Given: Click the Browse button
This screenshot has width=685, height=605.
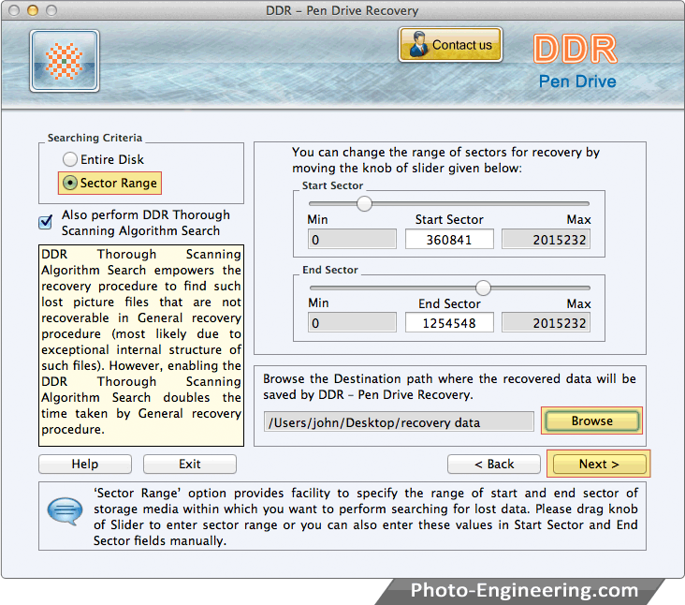Looking at the screenshot, I should click(x=592, y=421).
